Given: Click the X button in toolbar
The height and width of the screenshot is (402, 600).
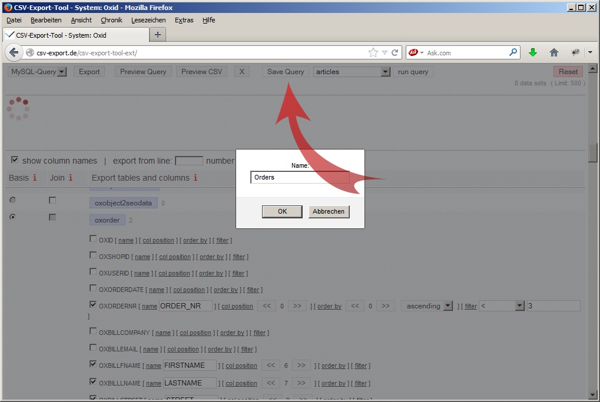Looking at the screenshot, I should point(242,72).
